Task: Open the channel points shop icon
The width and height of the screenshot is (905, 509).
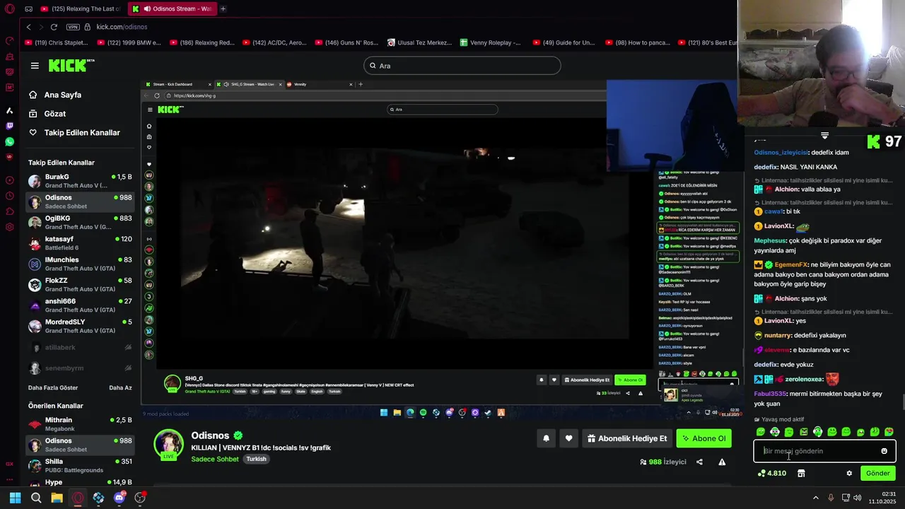Action: tap(801, 473)
